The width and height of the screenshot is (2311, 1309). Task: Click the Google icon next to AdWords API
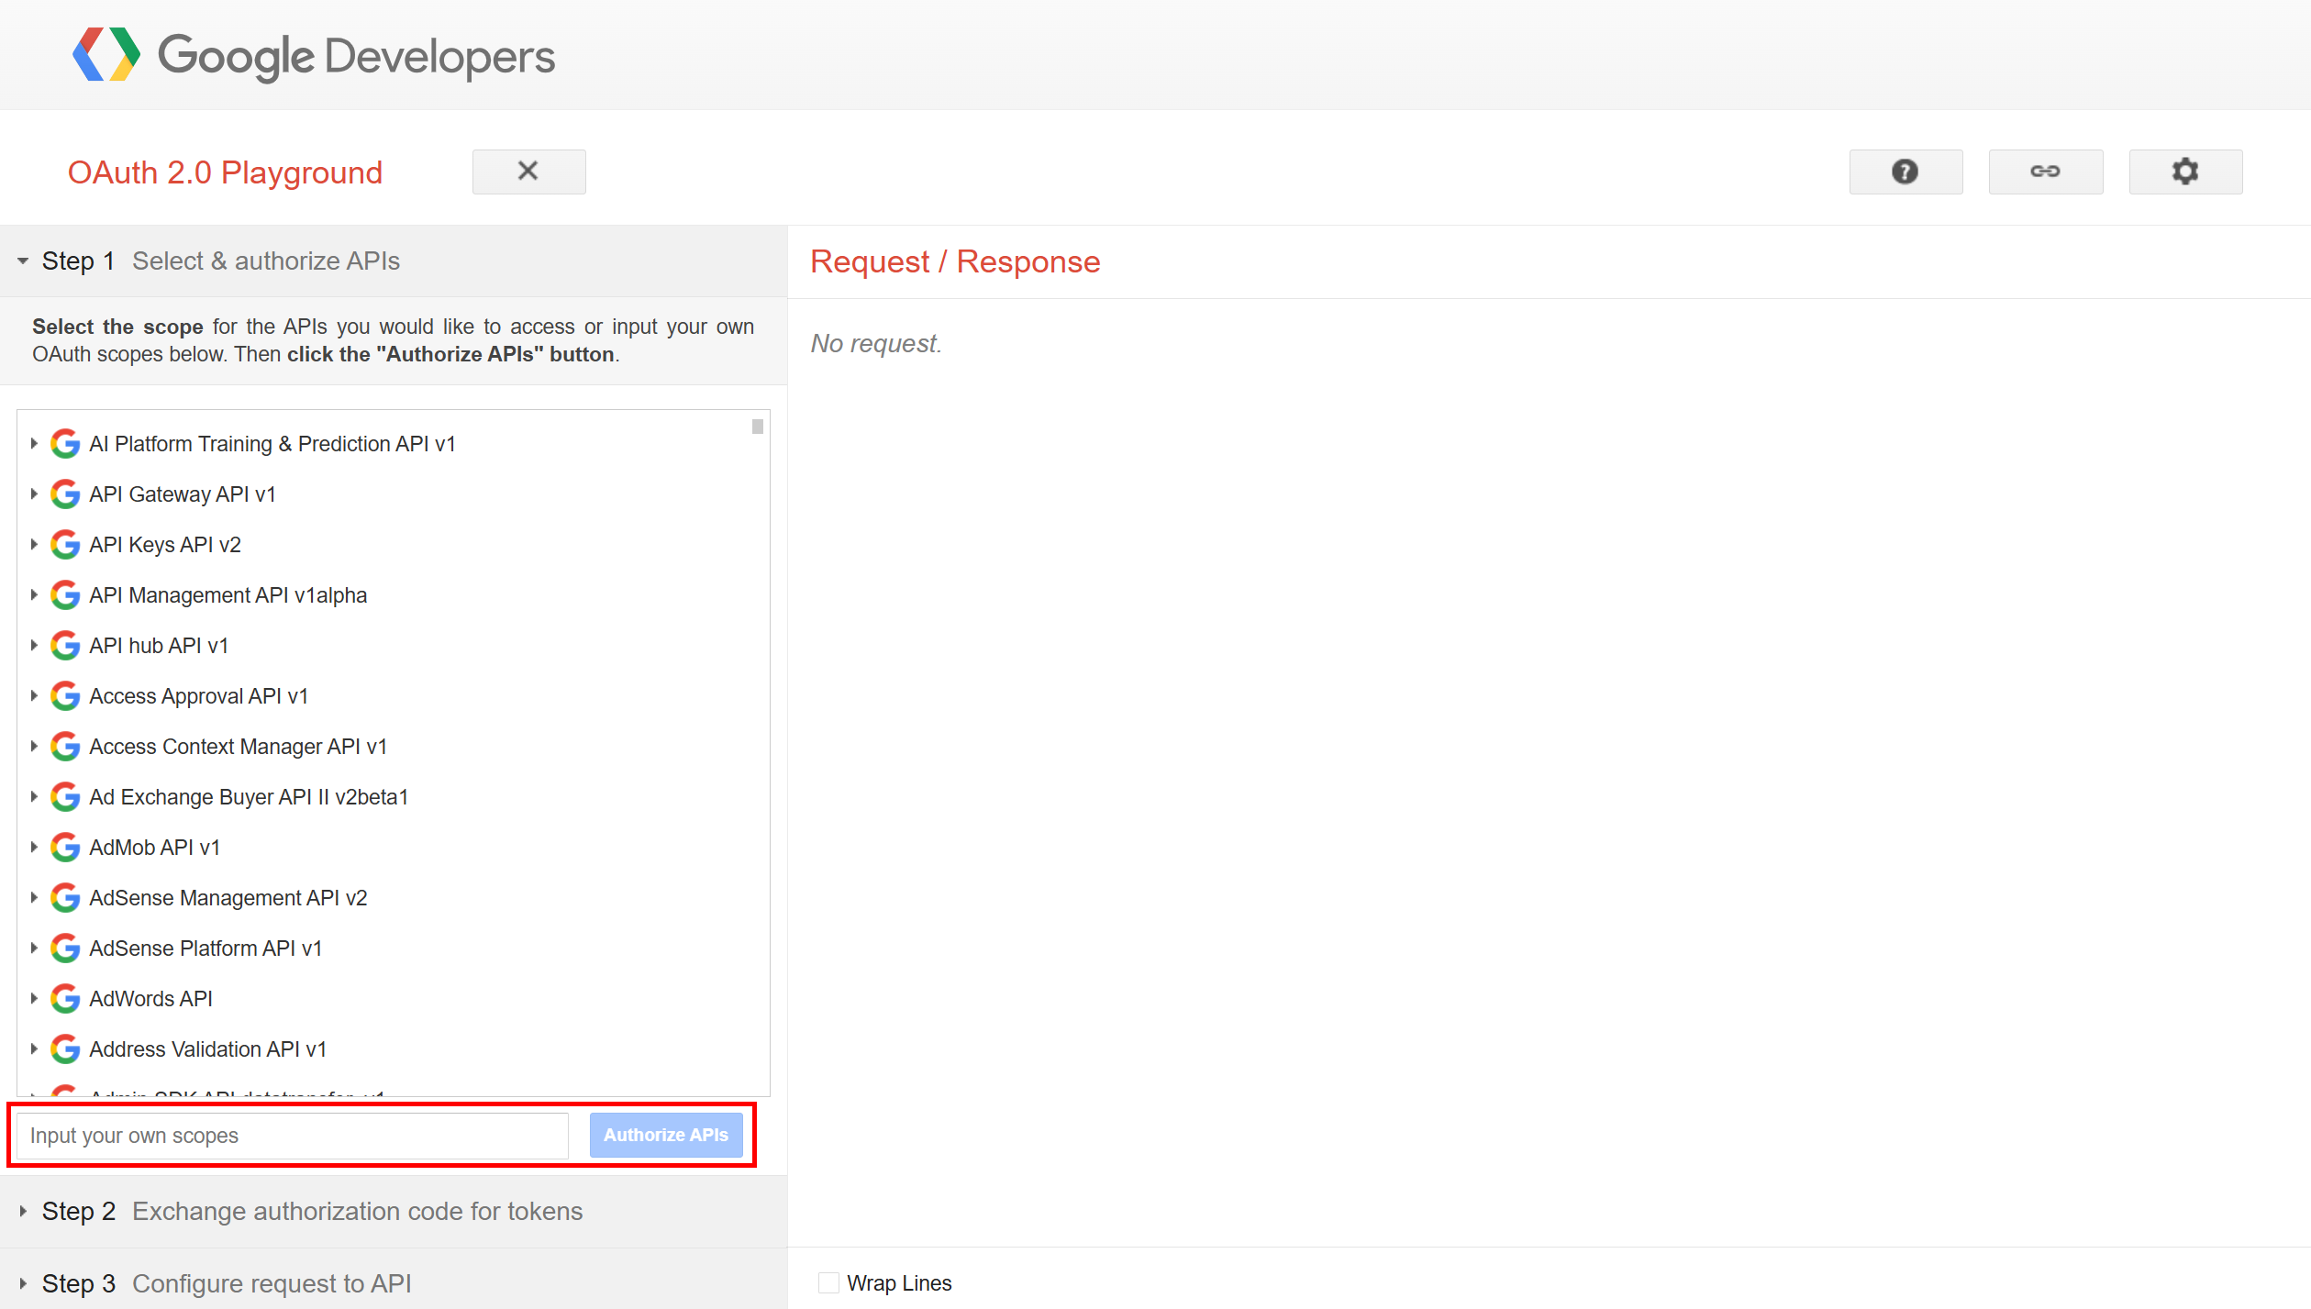pyautogui.click(x=64, y=998)
